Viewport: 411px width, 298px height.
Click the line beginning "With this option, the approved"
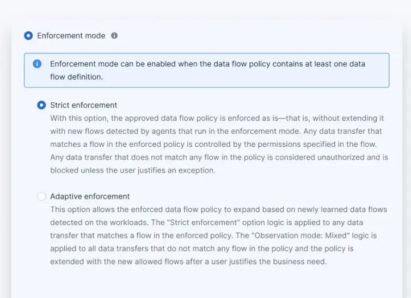[217, 118]
